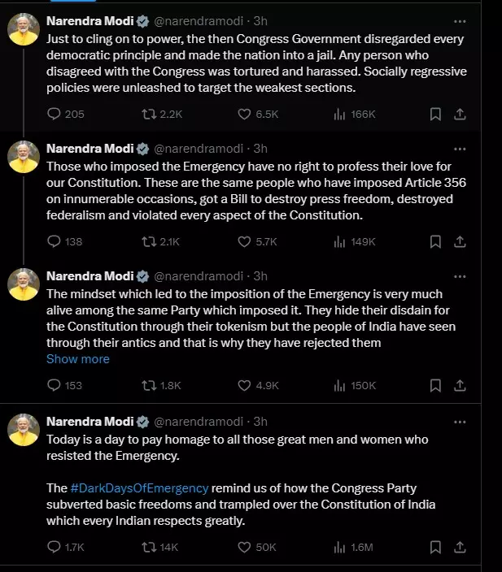Like the tweet with 50K likes

[244, 547]
